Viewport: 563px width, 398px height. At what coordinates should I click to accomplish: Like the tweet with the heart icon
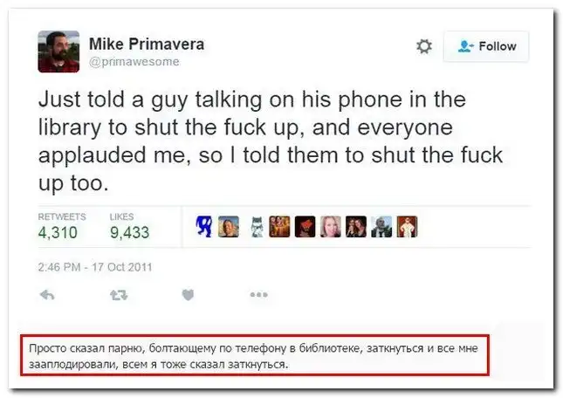pos(187,295)
